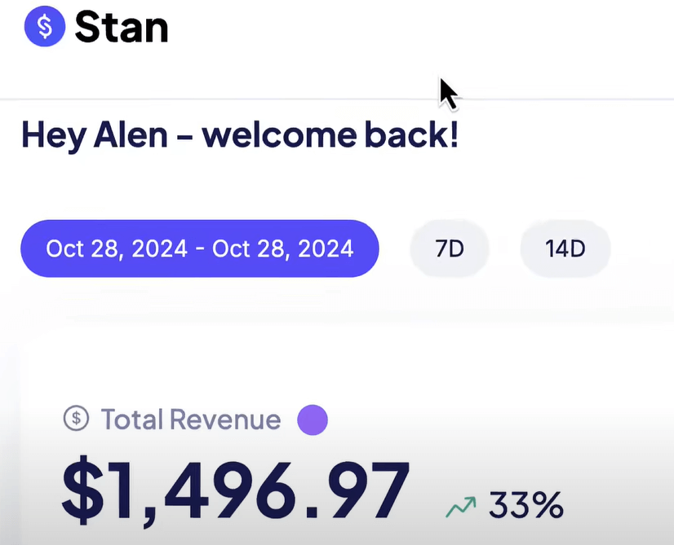The image size is (674, 545).
Task: Click the Stan dollar-sign logo icon
Action: pos(45,26)
